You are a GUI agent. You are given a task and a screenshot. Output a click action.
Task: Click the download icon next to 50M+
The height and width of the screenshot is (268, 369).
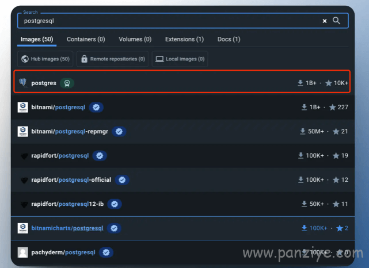point(303,132)
